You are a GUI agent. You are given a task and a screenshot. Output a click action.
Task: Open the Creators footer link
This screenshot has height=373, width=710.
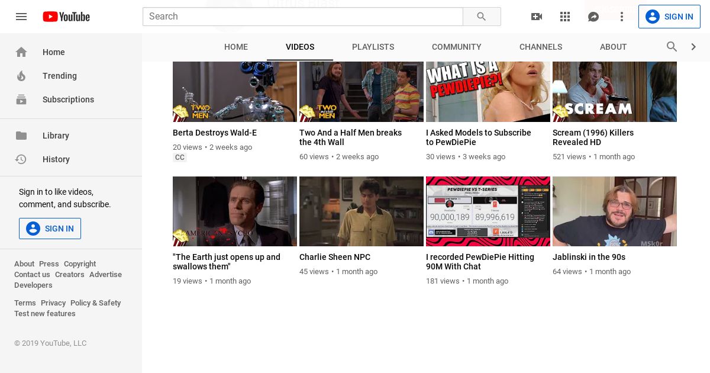70,275
